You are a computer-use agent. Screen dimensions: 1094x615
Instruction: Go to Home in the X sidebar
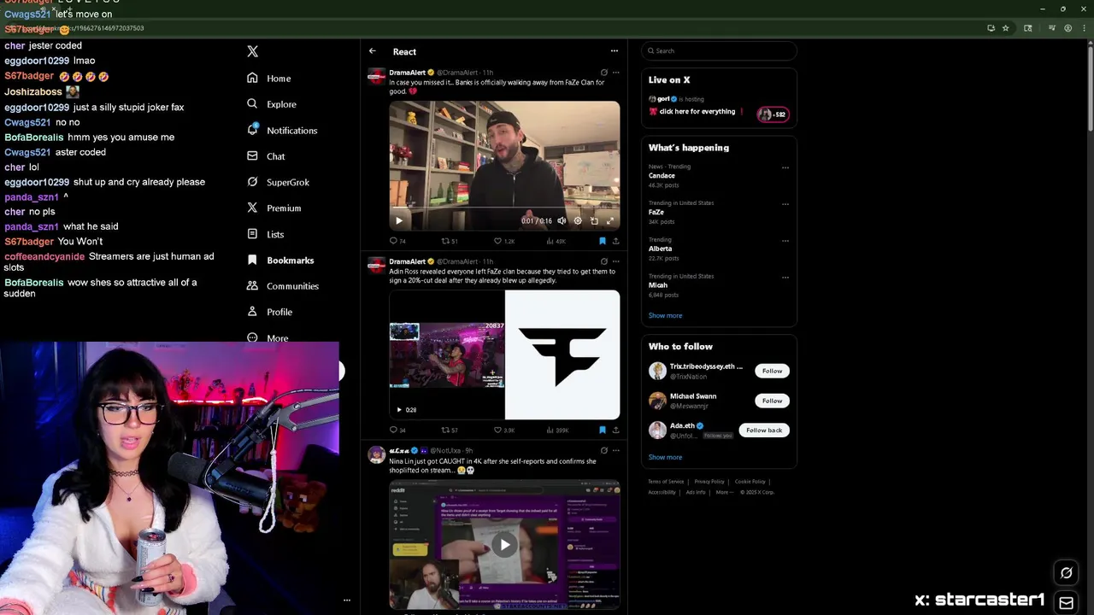269,79
